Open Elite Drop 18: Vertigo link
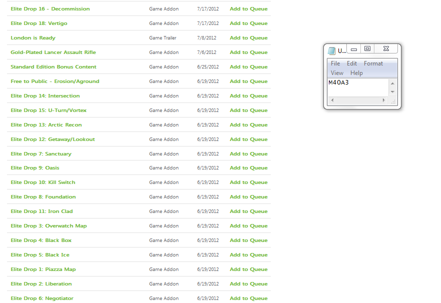 pos(39,23)
